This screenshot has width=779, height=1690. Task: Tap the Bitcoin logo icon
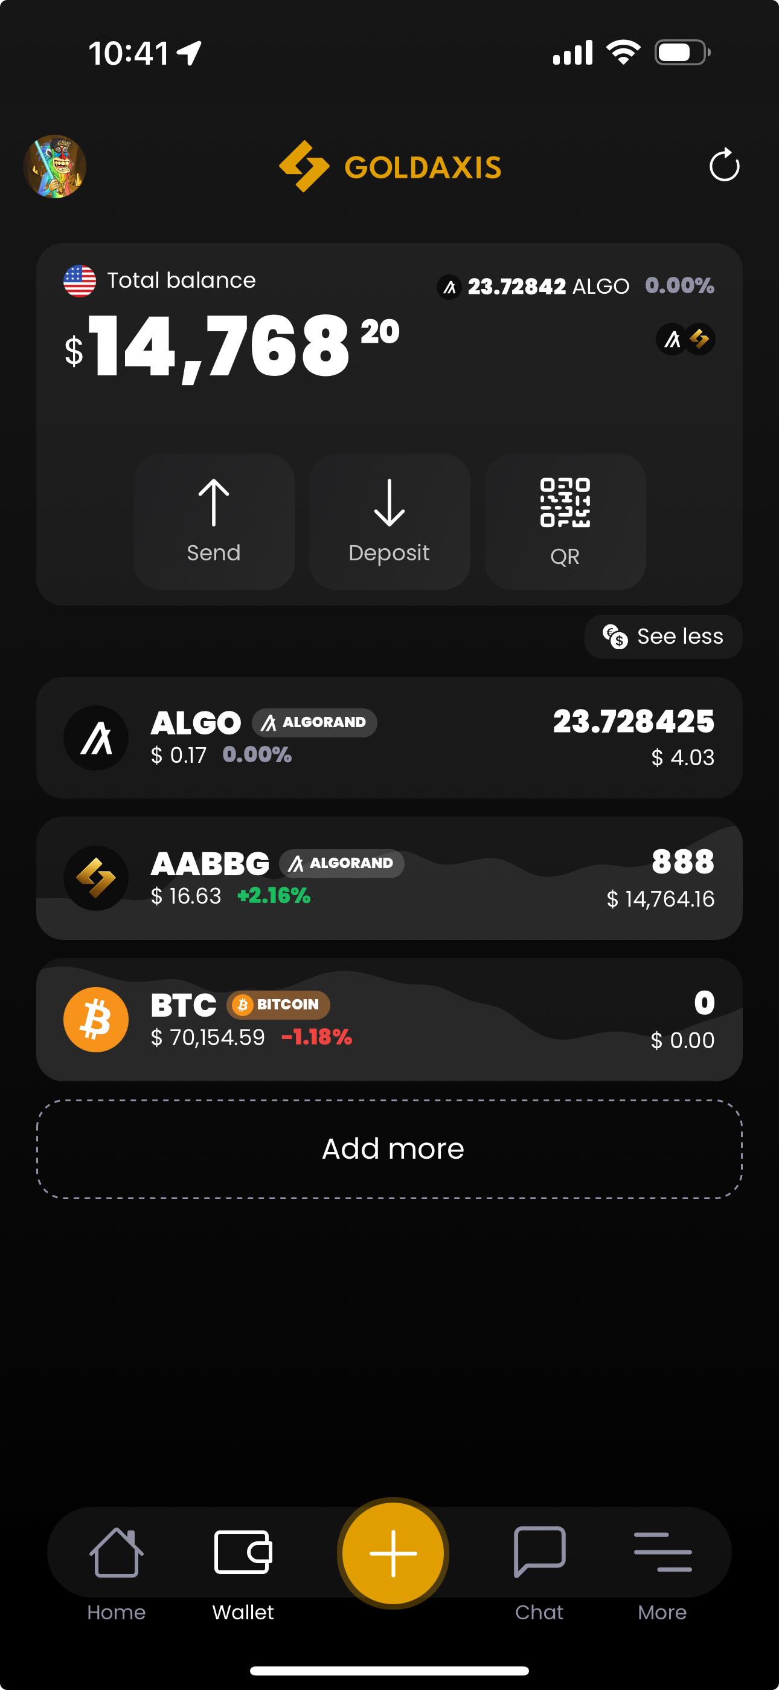pyautogui.click(x=96, y=1020)
